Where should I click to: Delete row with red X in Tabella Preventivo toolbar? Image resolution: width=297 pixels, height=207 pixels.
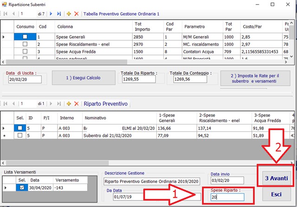click(x=77, y=14)
